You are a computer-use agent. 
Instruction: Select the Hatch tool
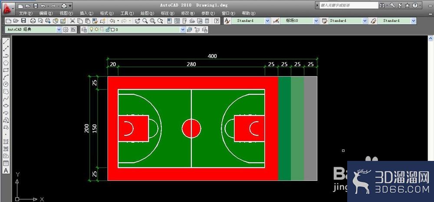[x=6, y=142]
